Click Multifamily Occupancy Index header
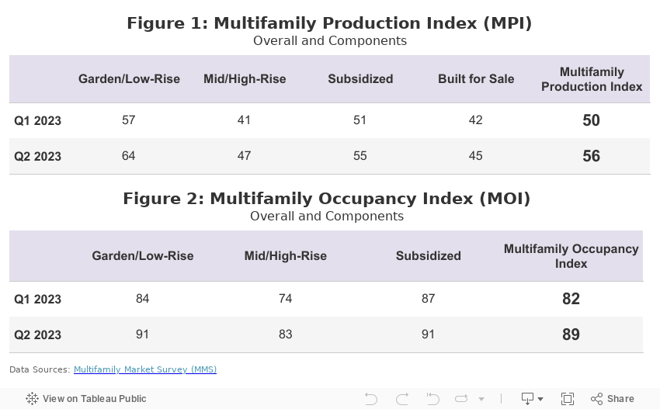This screenshot has width=660, height=409. 571,256
